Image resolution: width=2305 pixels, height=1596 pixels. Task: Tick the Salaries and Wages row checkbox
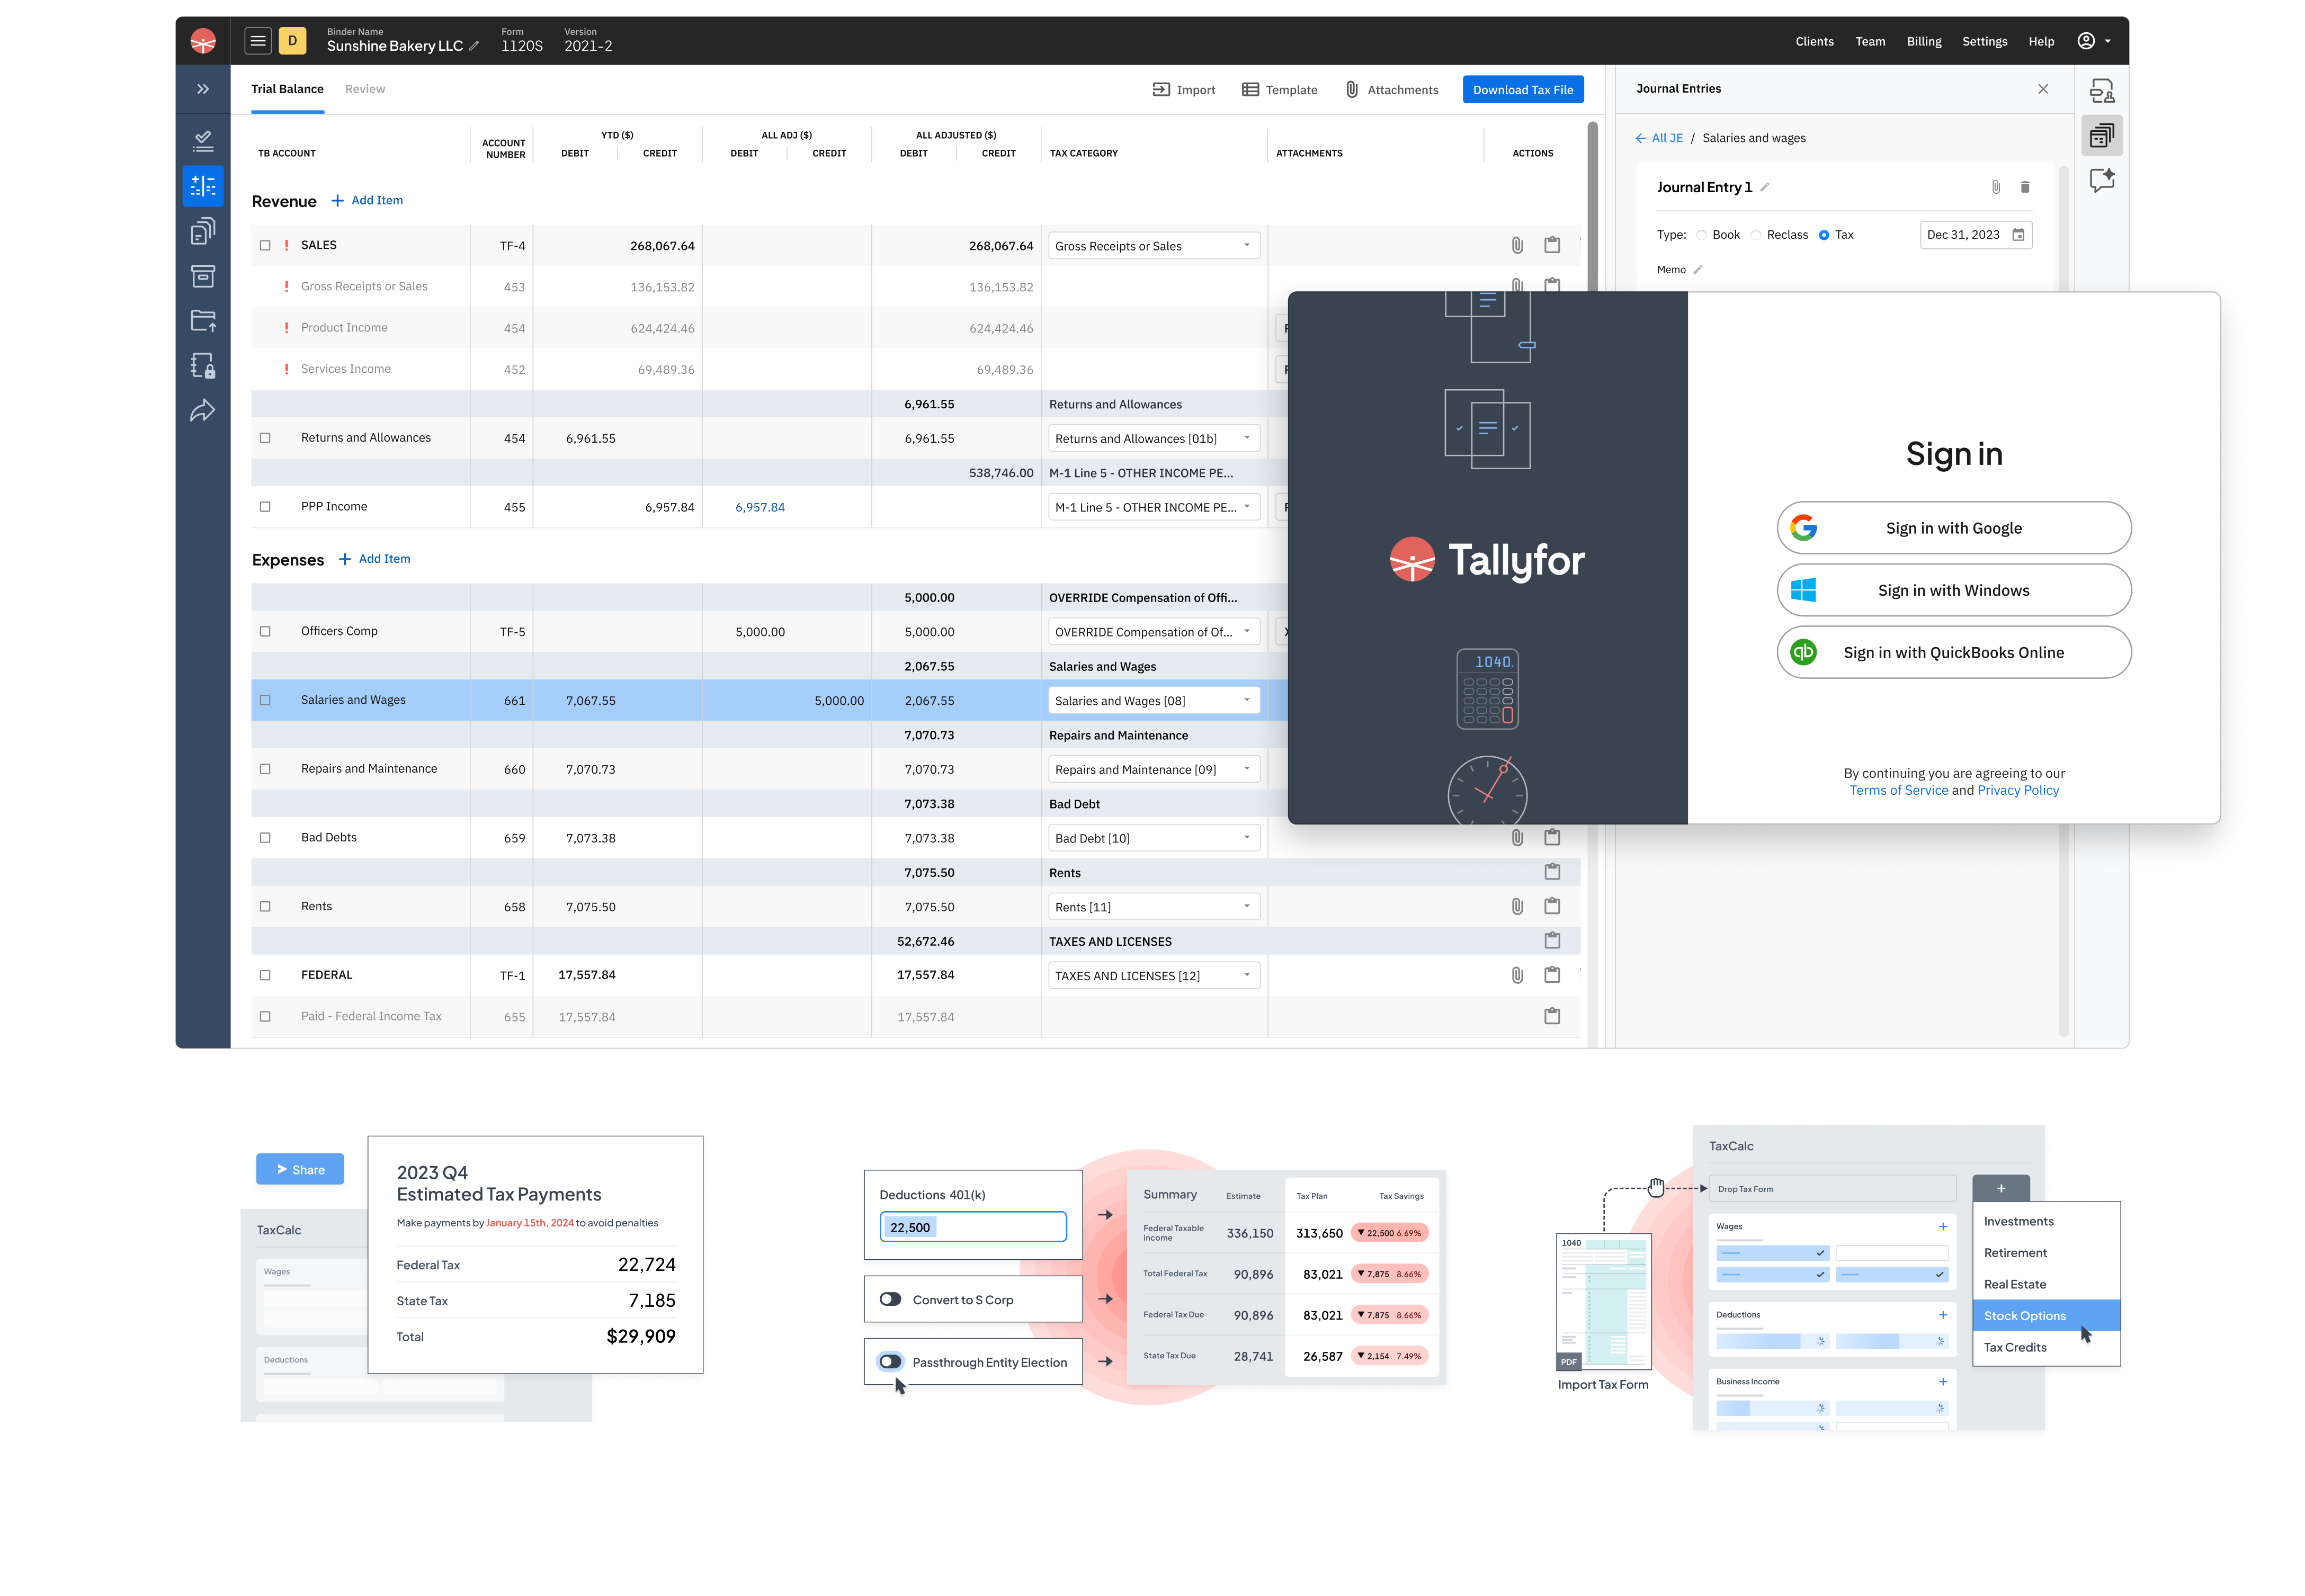(265, 700)
